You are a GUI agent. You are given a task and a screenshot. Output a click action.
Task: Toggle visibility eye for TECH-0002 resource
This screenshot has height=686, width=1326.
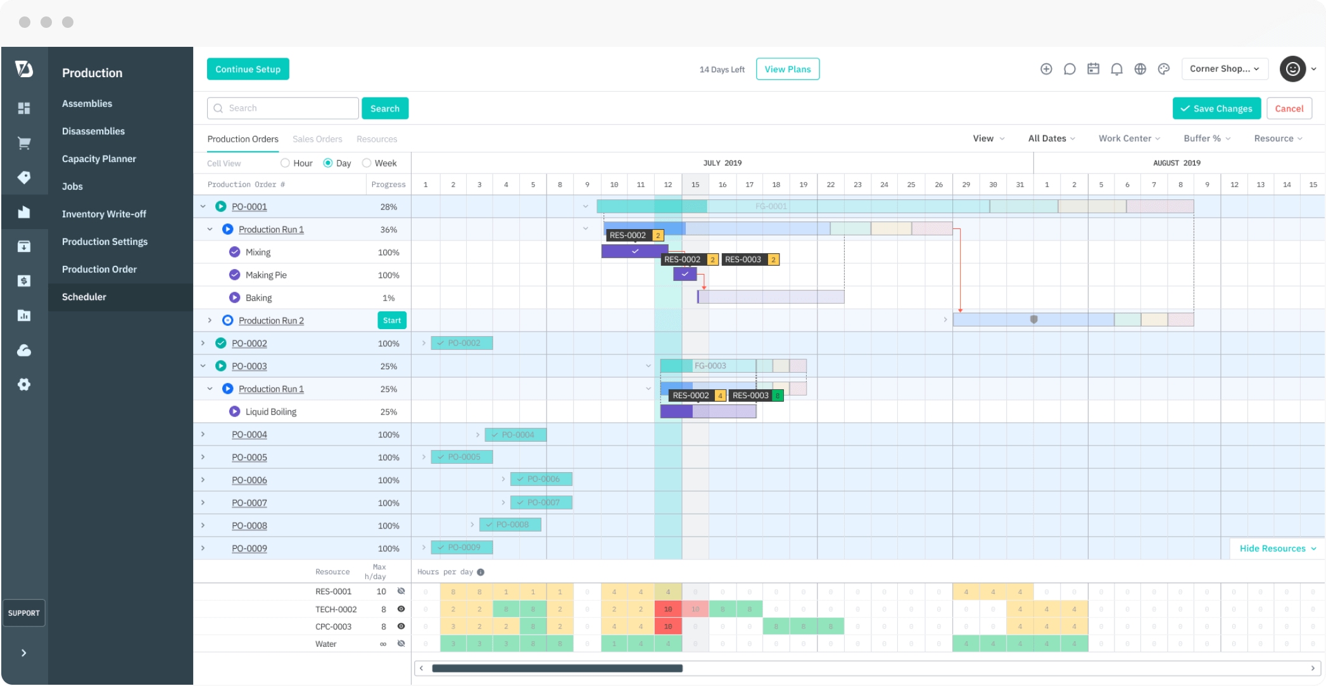(x=401, y=609)
